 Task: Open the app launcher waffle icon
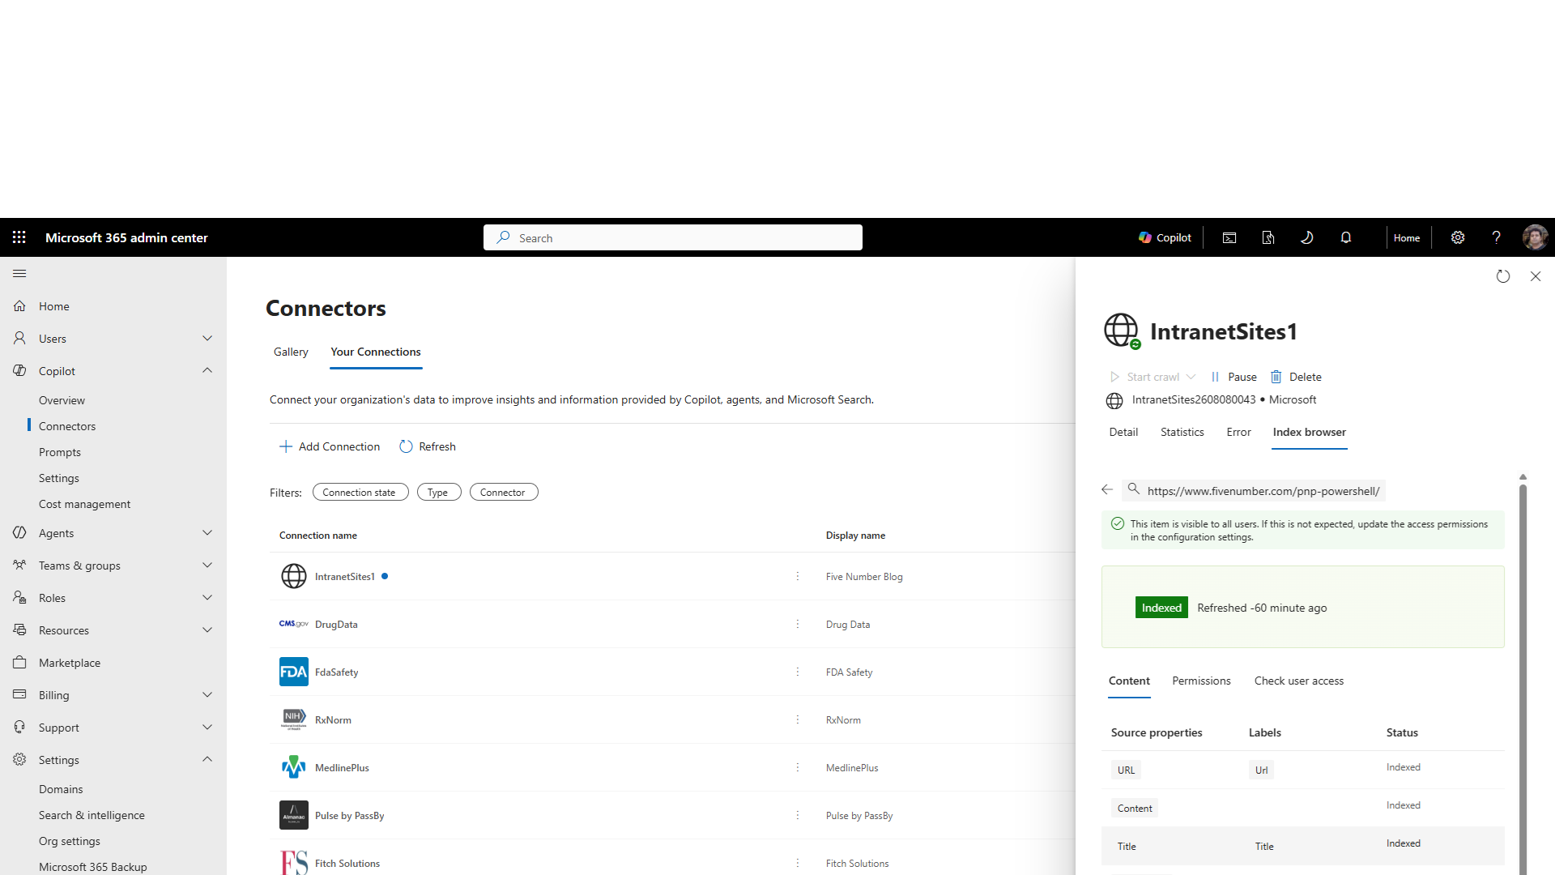coord(19,237)
